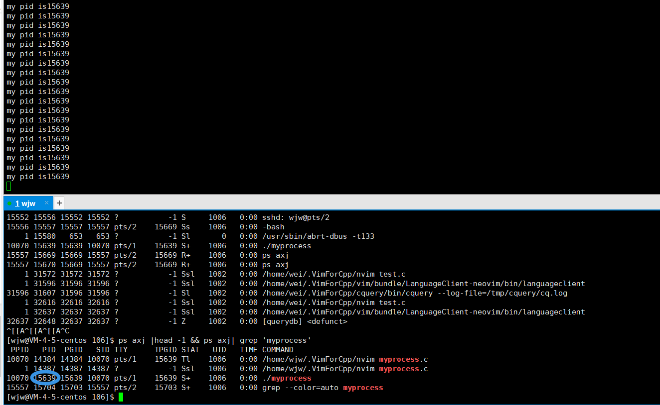This screenshot has width=660, height=405.
Task: Click PID value 15704 in grep row
Action: click(45, 388)
